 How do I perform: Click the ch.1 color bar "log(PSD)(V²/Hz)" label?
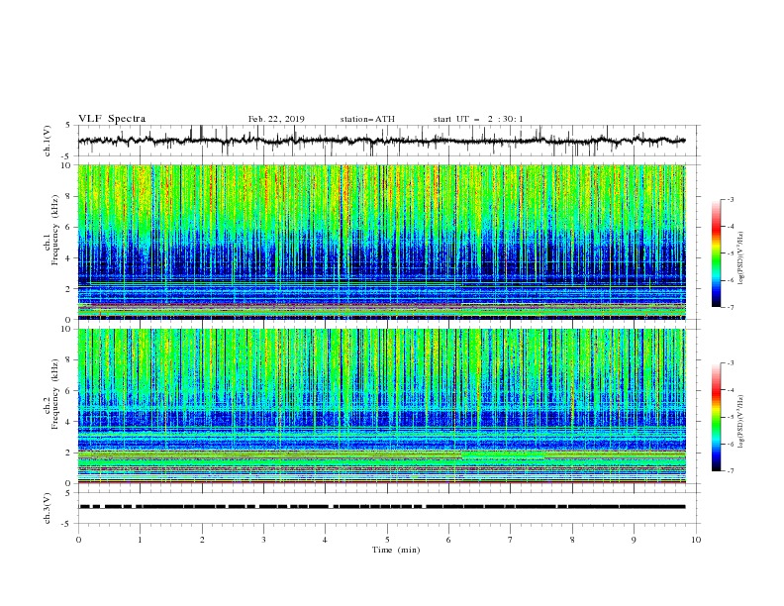[740, 258]
